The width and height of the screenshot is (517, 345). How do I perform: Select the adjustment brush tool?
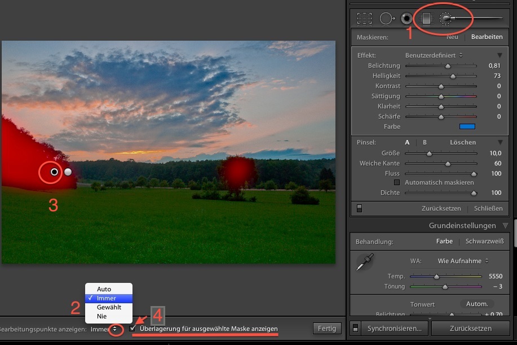(447, 19)
